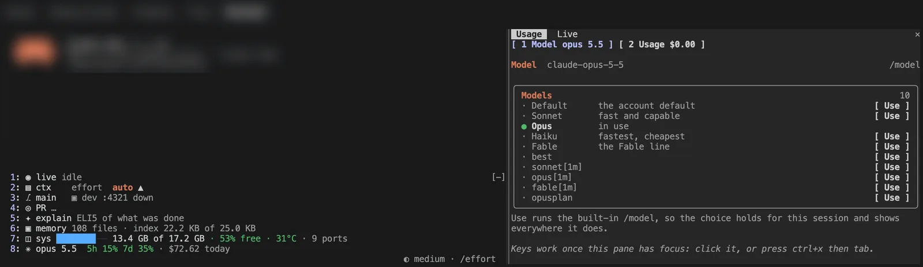Click Use for opus[1m]
Image resolution: width=923 pixels, height=267 pixels.
[892, 177]
